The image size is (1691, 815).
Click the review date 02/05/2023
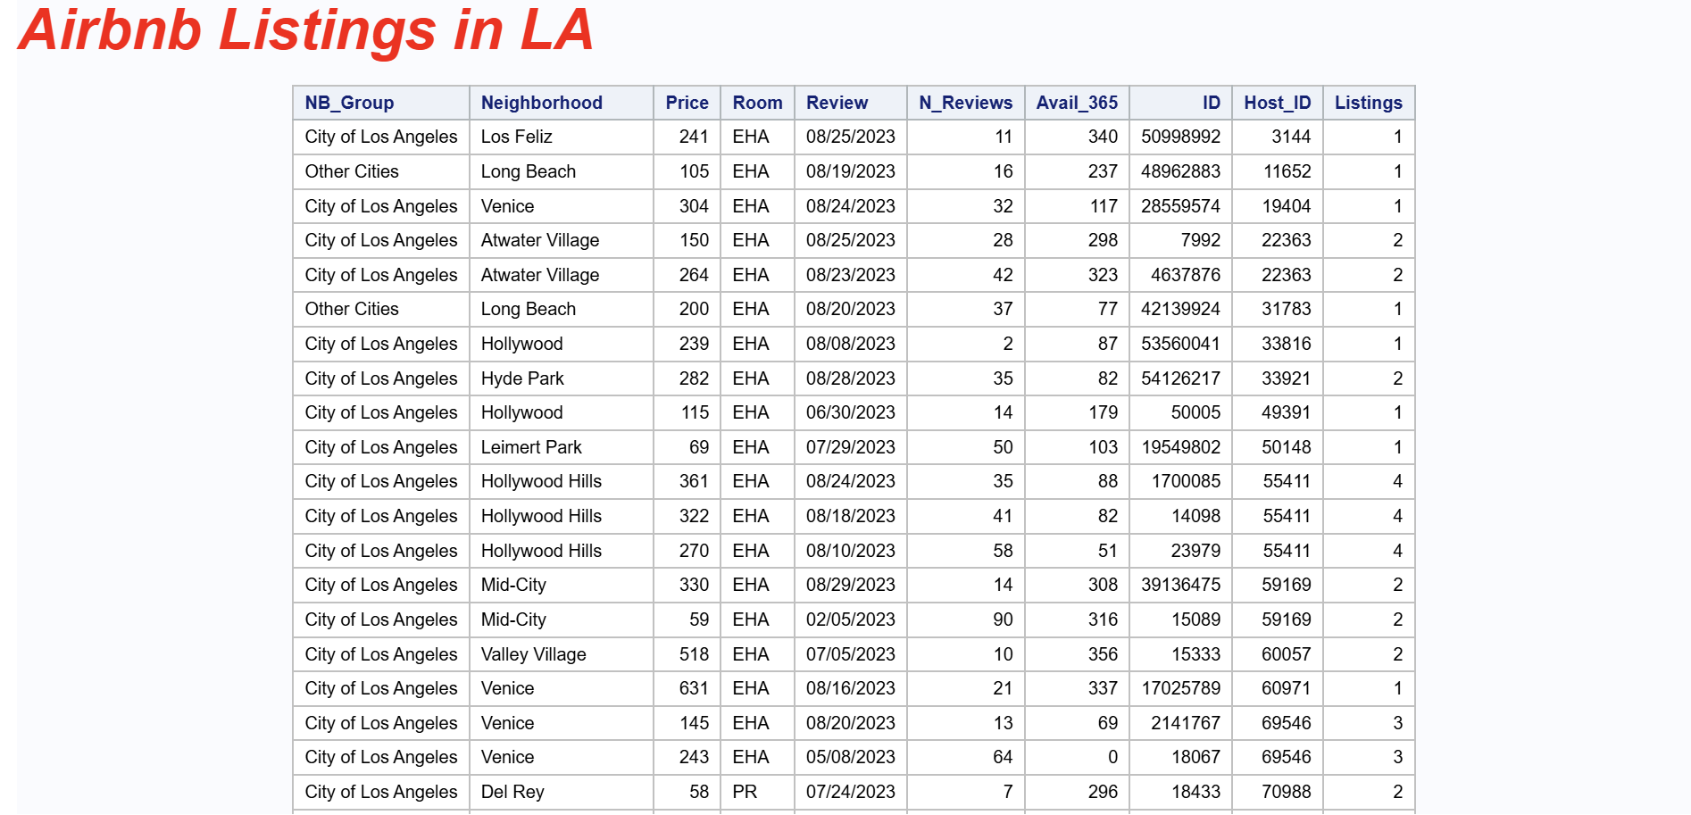tap(851, 620)
